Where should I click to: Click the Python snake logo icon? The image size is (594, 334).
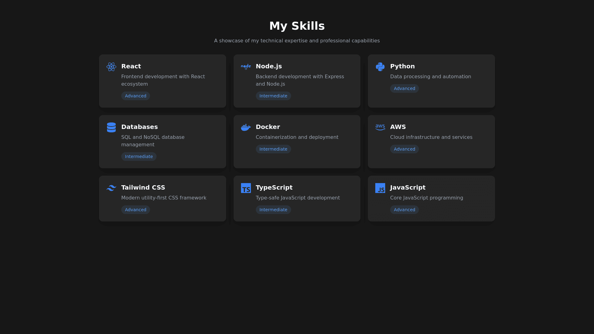(380, 67)
